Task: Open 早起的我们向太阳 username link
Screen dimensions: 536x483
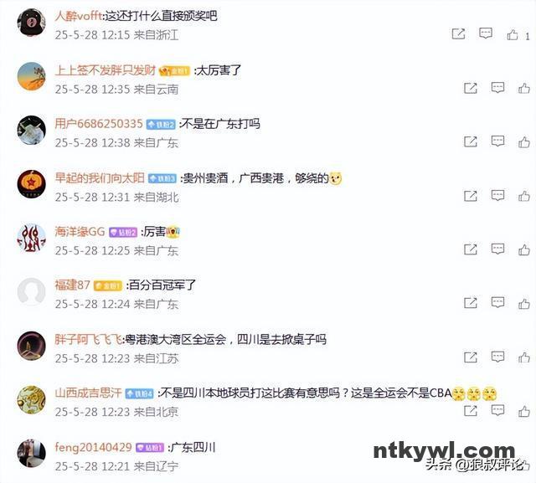Action: [100, 178]
